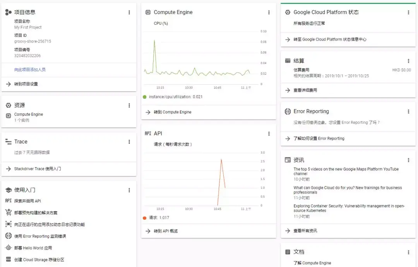Open the 资源 card three-dot menu

tap(129, 106)
